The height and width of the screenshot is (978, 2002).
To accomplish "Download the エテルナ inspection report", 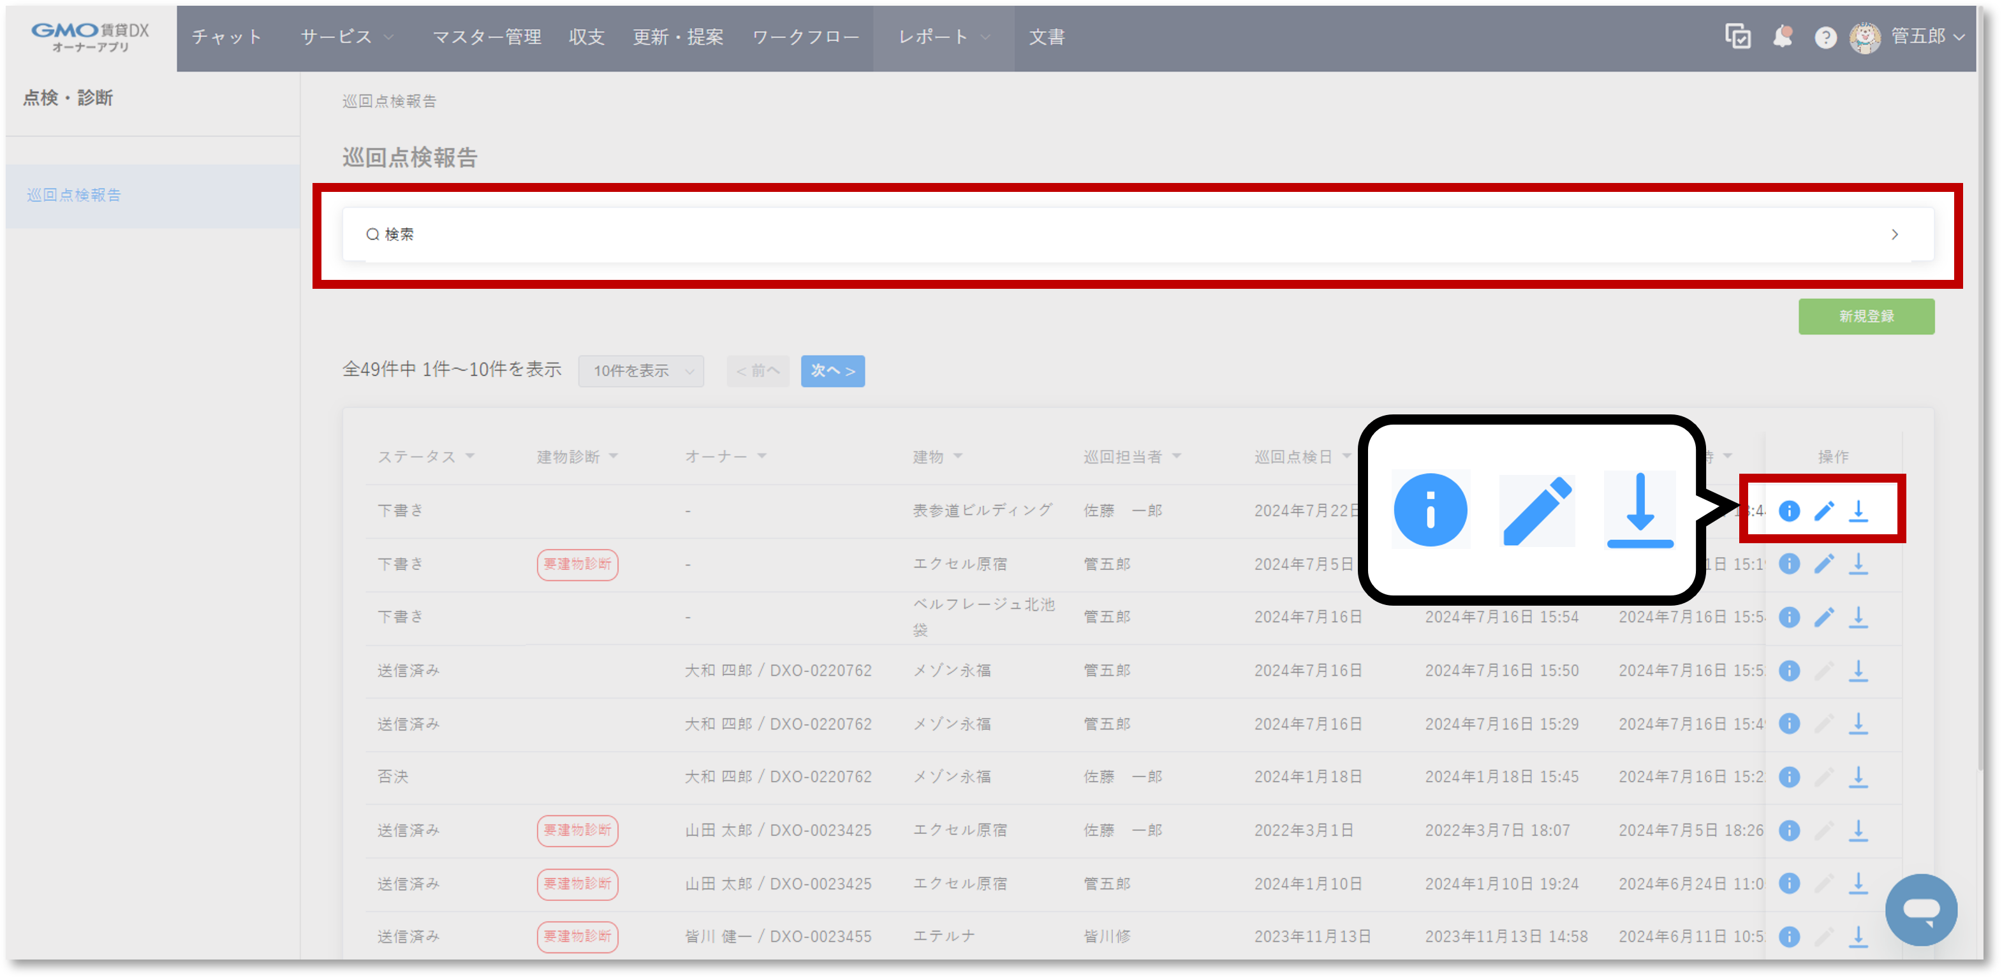I will pyautogui.click(x=1859, y=935).
